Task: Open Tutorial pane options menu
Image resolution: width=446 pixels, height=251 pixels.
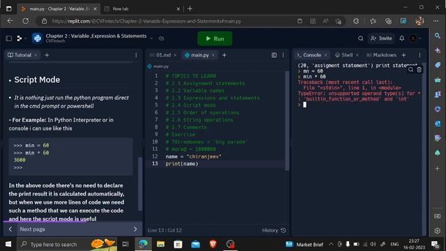Action: click(x=136, y=55)
